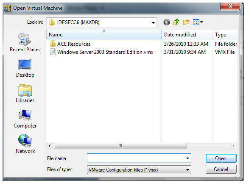
Task: Go to Desktop in places bar
Action: (25, 68)
